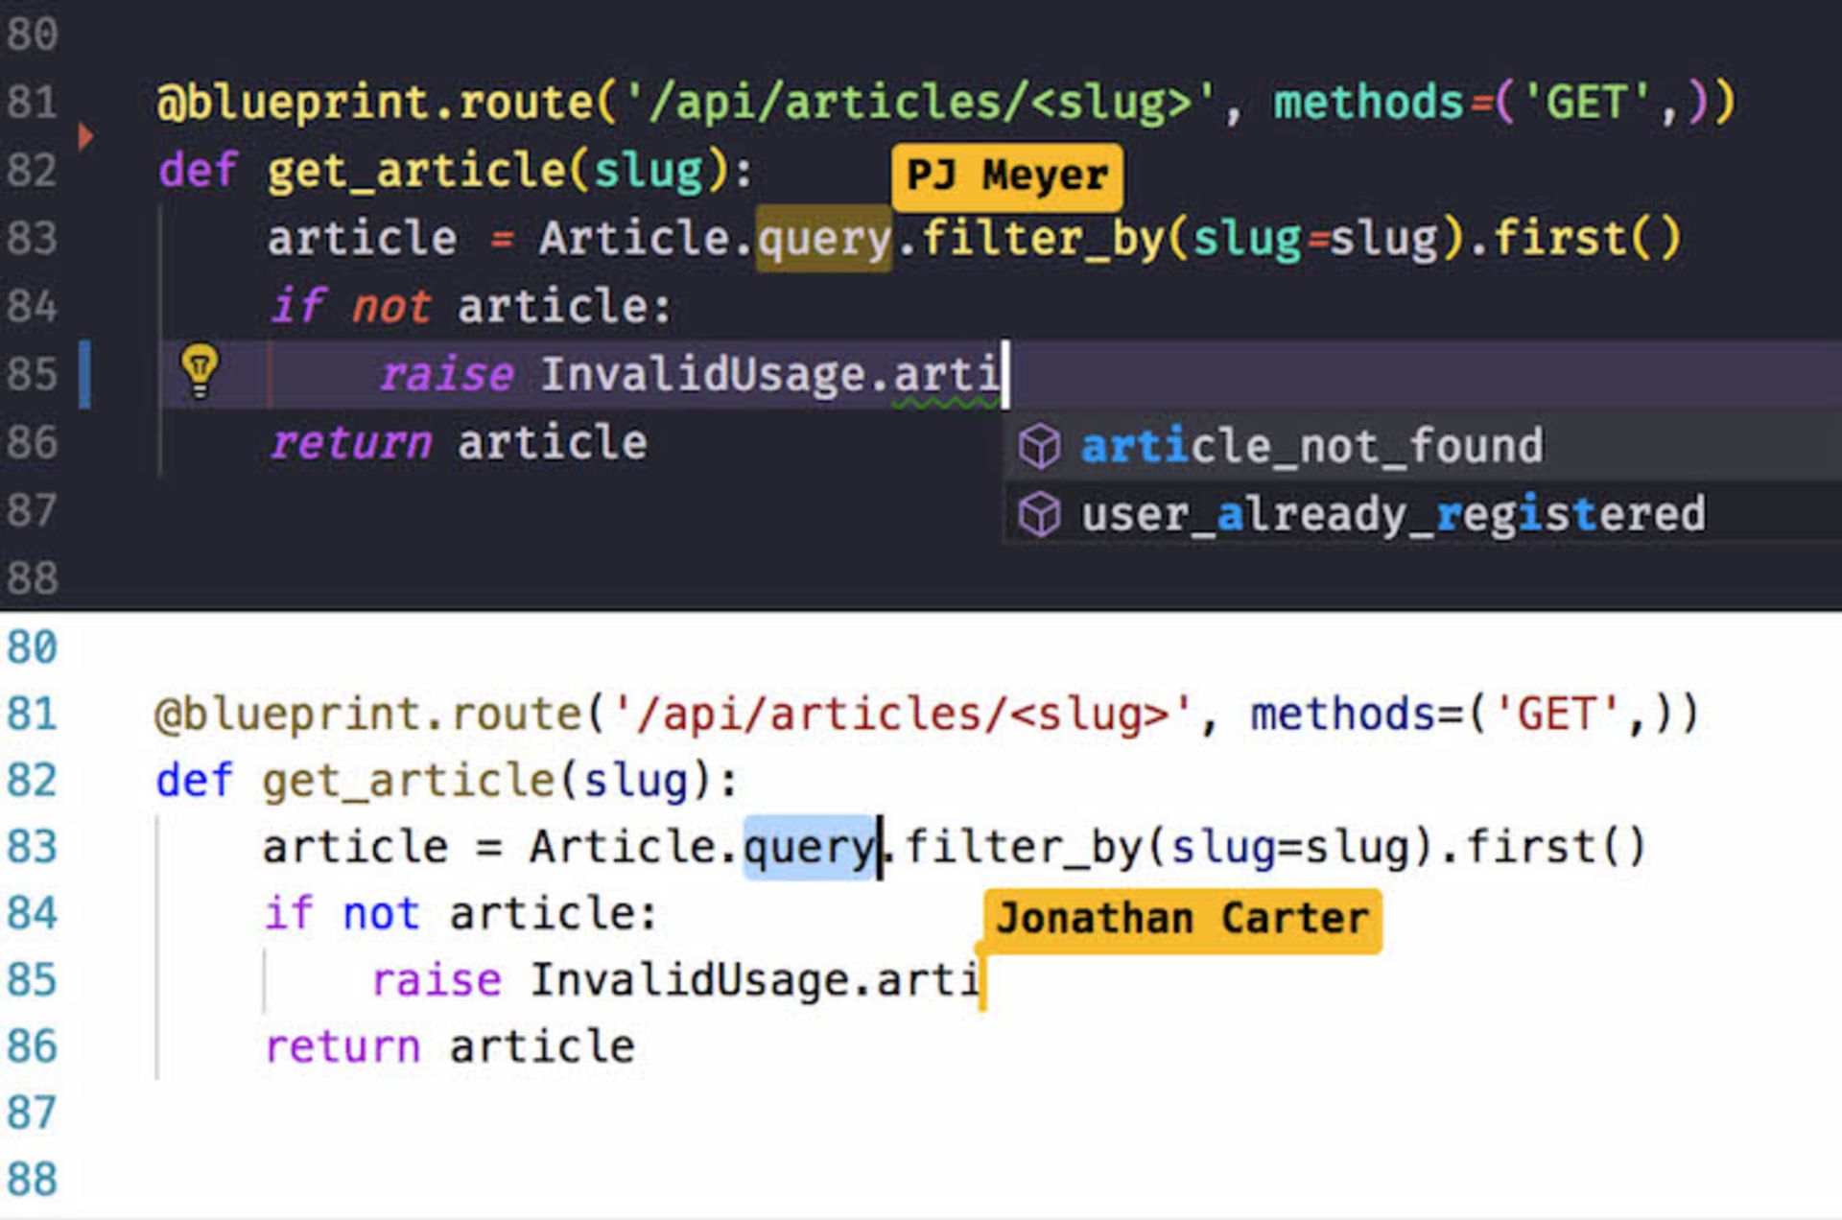Image resolution: width=1842 pixels, height=1220 pixels.
Task: Click 'InvalidUsage' in the dark editor
Action: pos(703,374)
